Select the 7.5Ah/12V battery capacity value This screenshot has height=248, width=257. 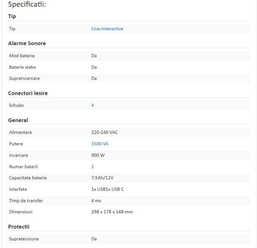[x=105, y=178]
